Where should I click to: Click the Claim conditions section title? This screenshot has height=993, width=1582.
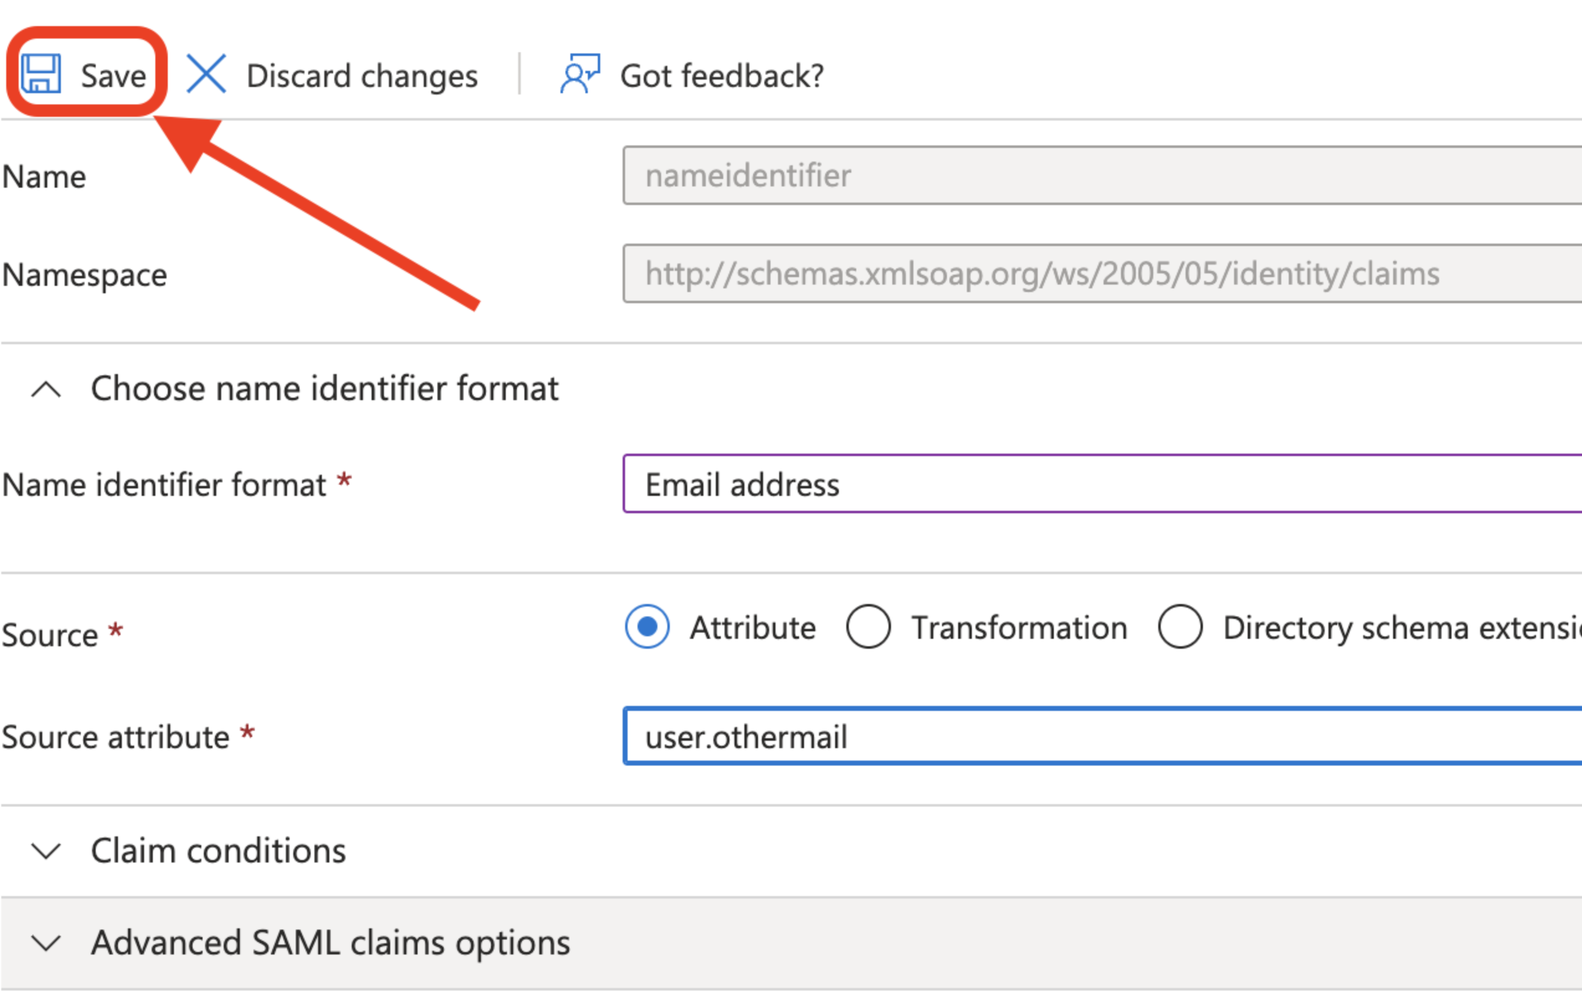point(218,851)
